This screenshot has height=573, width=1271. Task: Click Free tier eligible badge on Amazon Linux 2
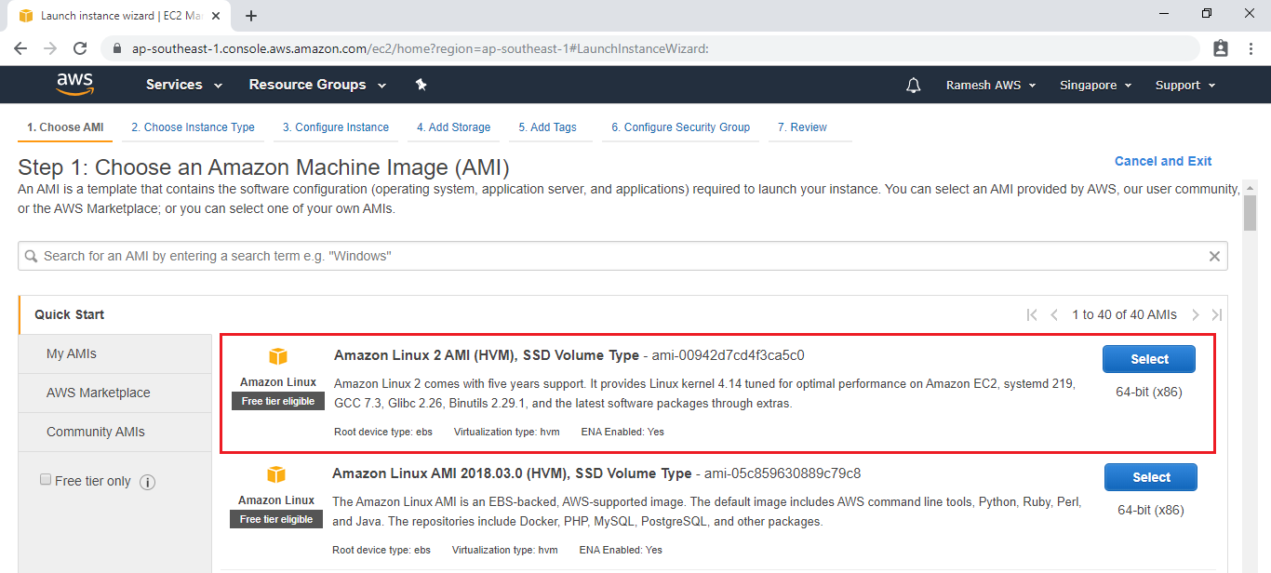click(278, 401)
